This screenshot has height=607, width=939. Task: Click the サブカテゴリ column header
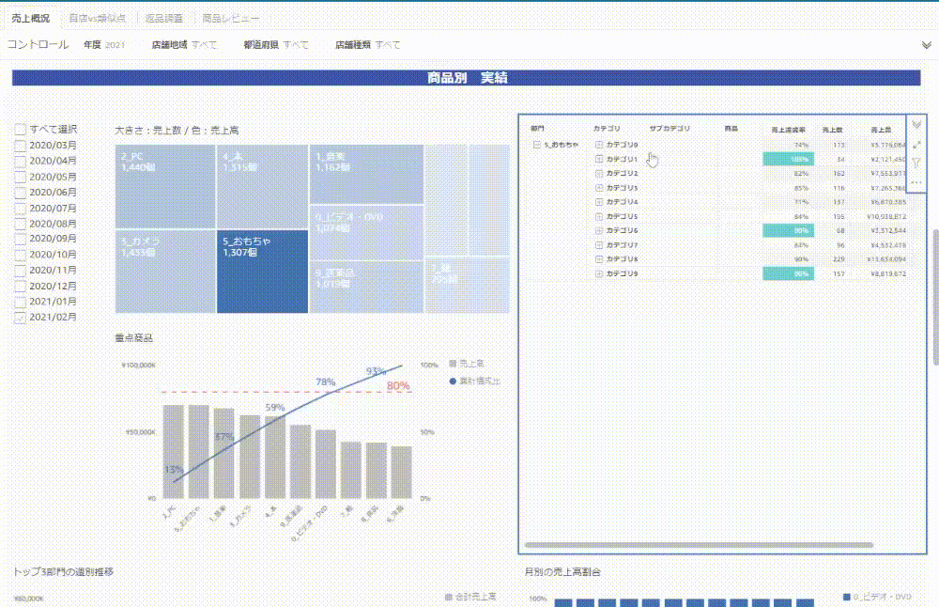670,128
